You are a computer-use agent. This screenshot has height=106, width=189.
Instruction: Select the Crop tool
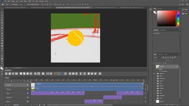(2, 20)
